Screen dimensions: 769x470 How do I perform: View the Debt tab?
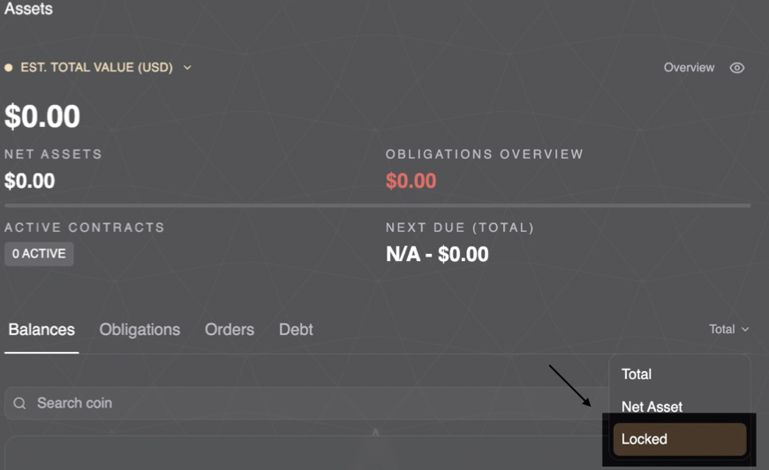click(296, 330)
